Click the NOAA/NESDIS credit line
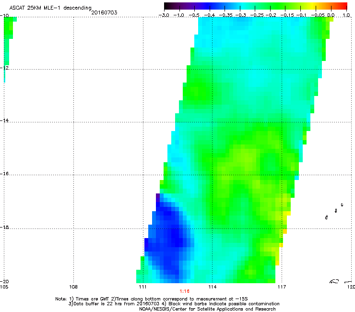 click(x=207, y=309)
